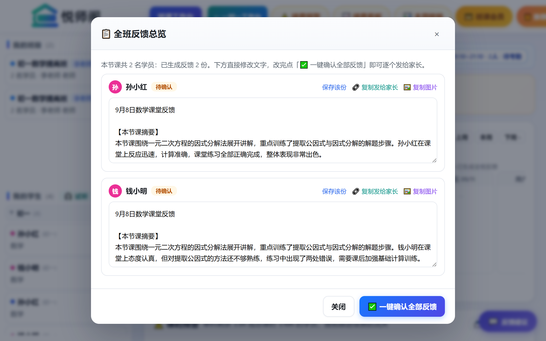Click the name 孙小红
Image resolution: width=546 pixels, height=341 pixels.
click(x=136, y=87)
